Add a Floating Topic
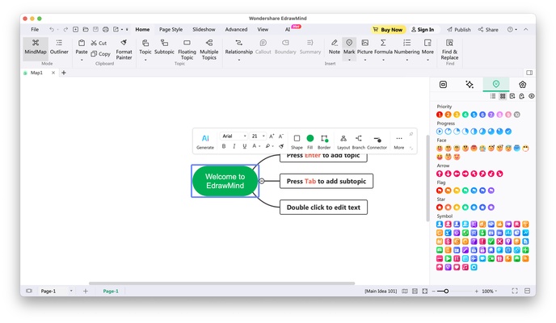The image size is (556, 323). click(x=187, y=49)
